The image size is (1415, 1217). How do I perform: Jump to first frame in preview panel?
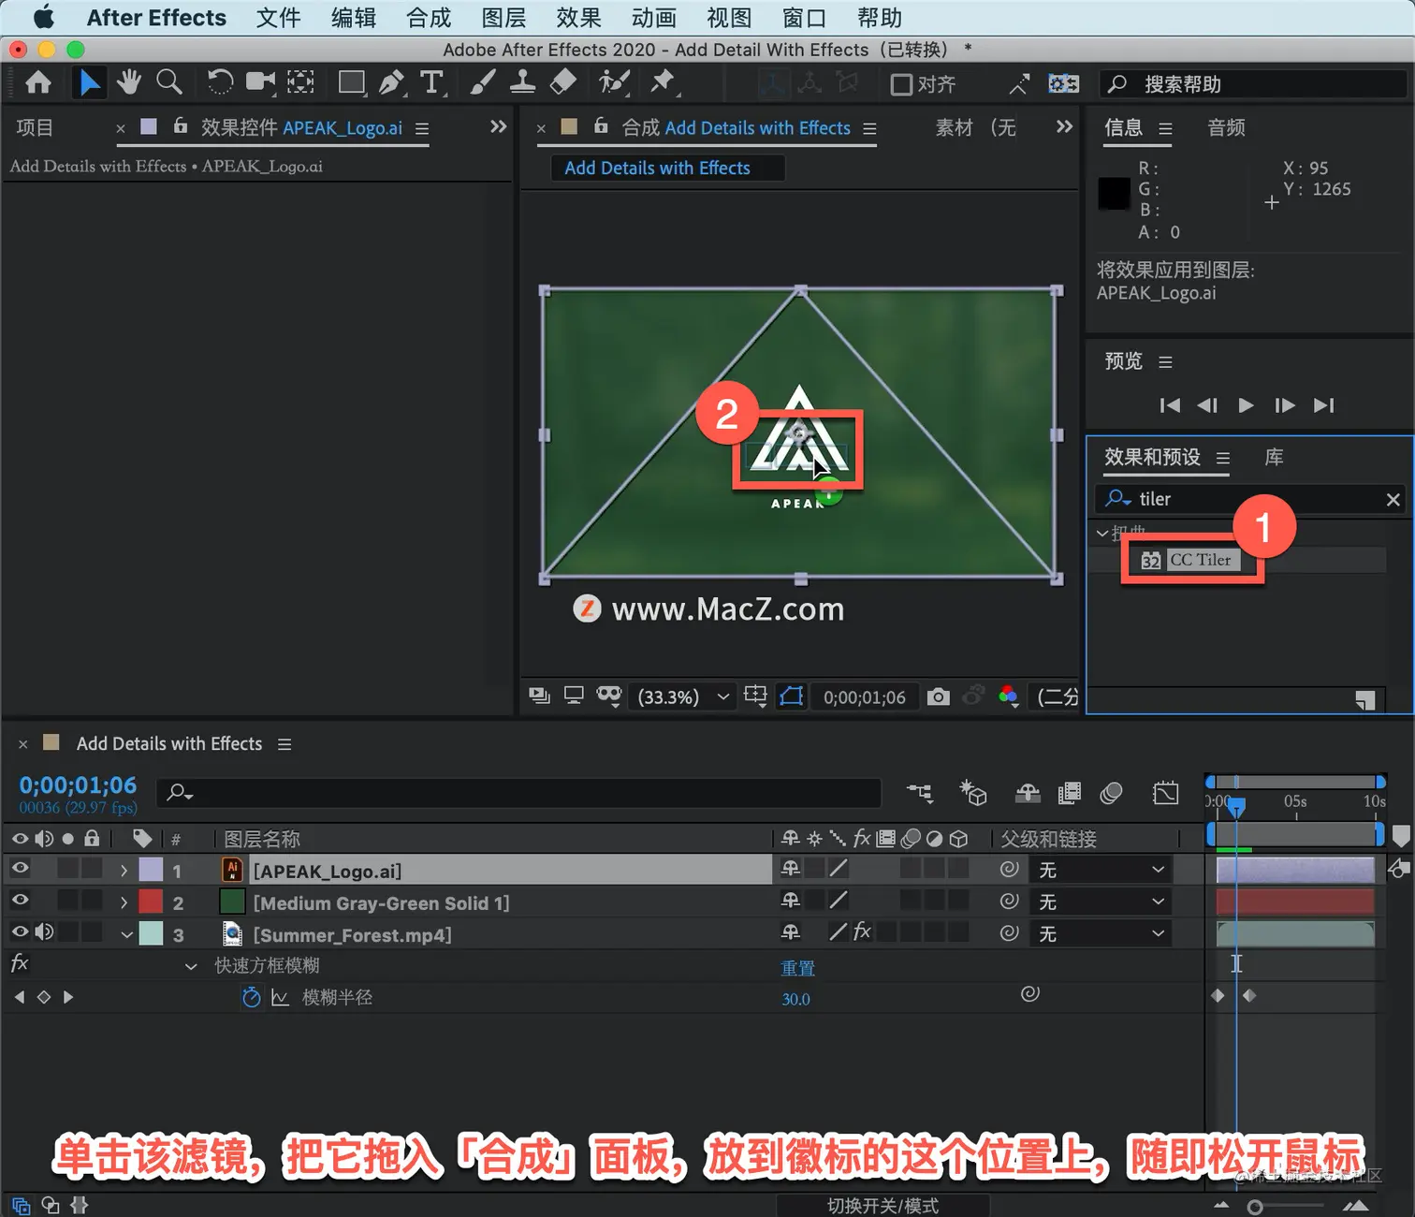1170,405
